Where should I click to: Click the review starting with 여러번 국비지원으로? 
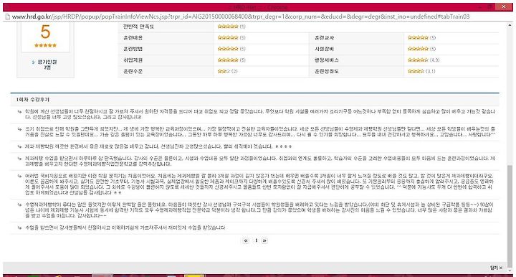coord(259,184)
